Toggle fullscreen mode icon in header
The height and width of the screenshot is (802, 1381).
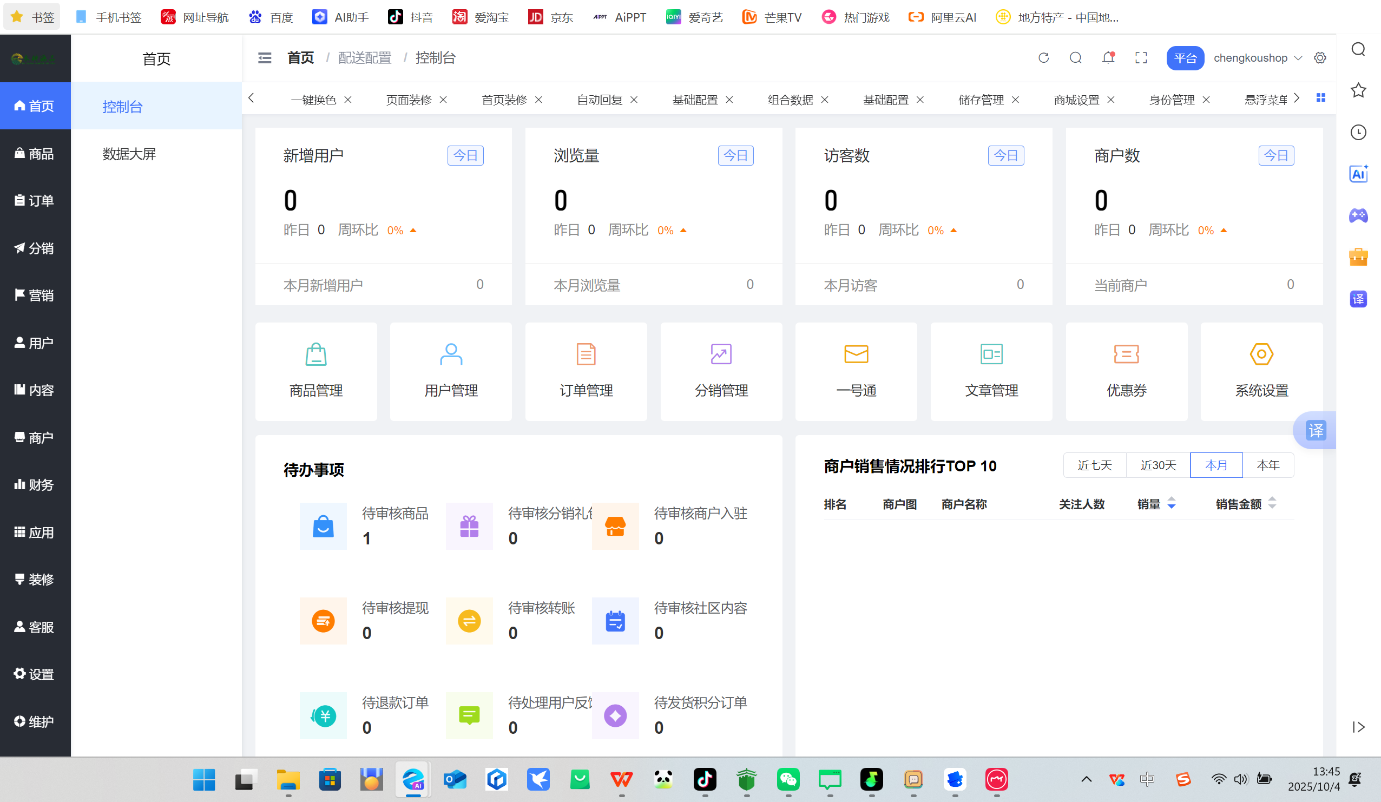(1141, 57)
